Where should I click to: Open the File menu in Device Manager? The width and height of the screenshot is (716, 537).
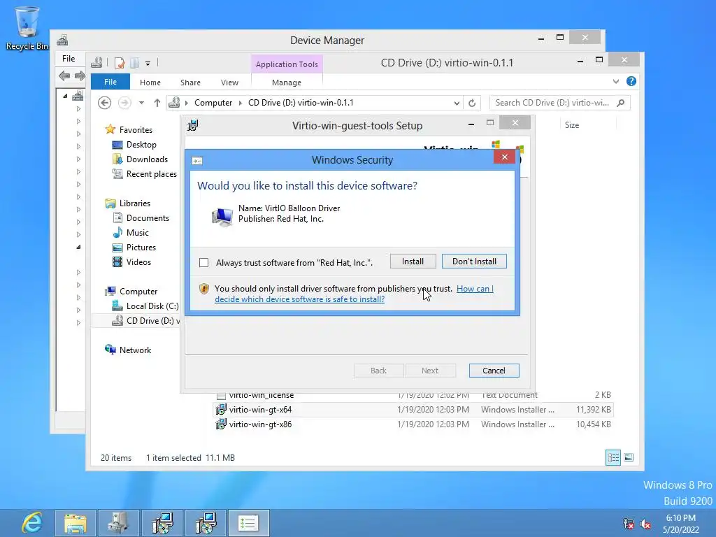click(x=69, y=59)
